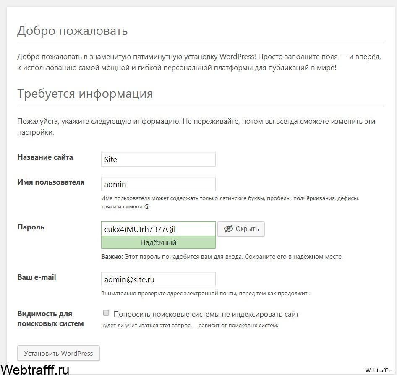Click the 'Пожалуйста, укажите следующую информацию' paragraph
Viewport: 397px width, 375px height.
(x=196, y=127)
